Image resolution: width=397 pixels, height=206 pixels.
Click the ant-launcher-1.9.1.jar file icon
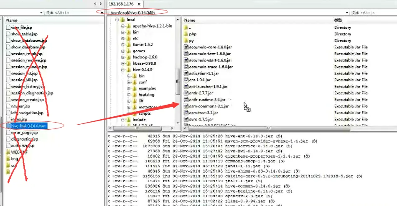click(186, 86)
